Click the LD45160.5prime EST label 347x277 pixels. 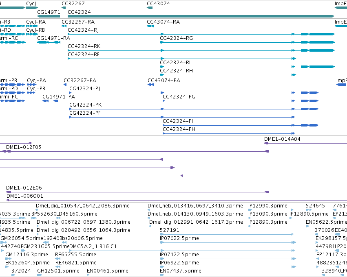tap(77, 214)
